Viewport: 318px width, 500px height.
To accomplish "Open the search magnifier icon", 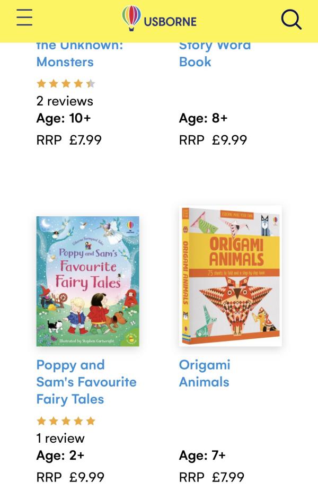I will 291,20.
